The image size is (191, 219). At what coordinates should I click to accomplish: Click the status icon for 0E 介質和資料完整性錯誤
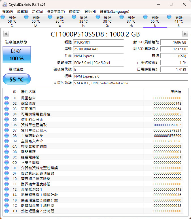click(x=7, y=168)
